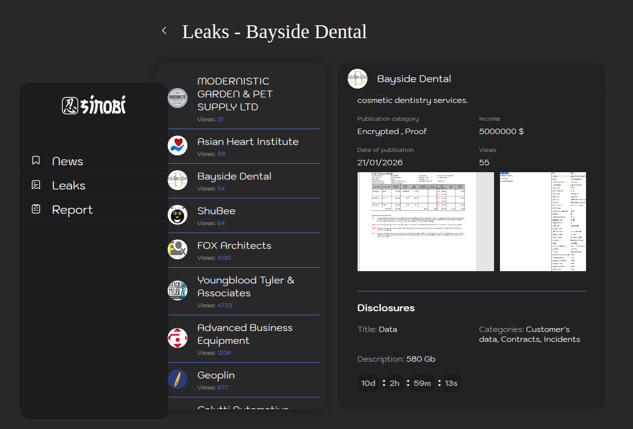Click the bookmark icon next to News

click(36, 160)
